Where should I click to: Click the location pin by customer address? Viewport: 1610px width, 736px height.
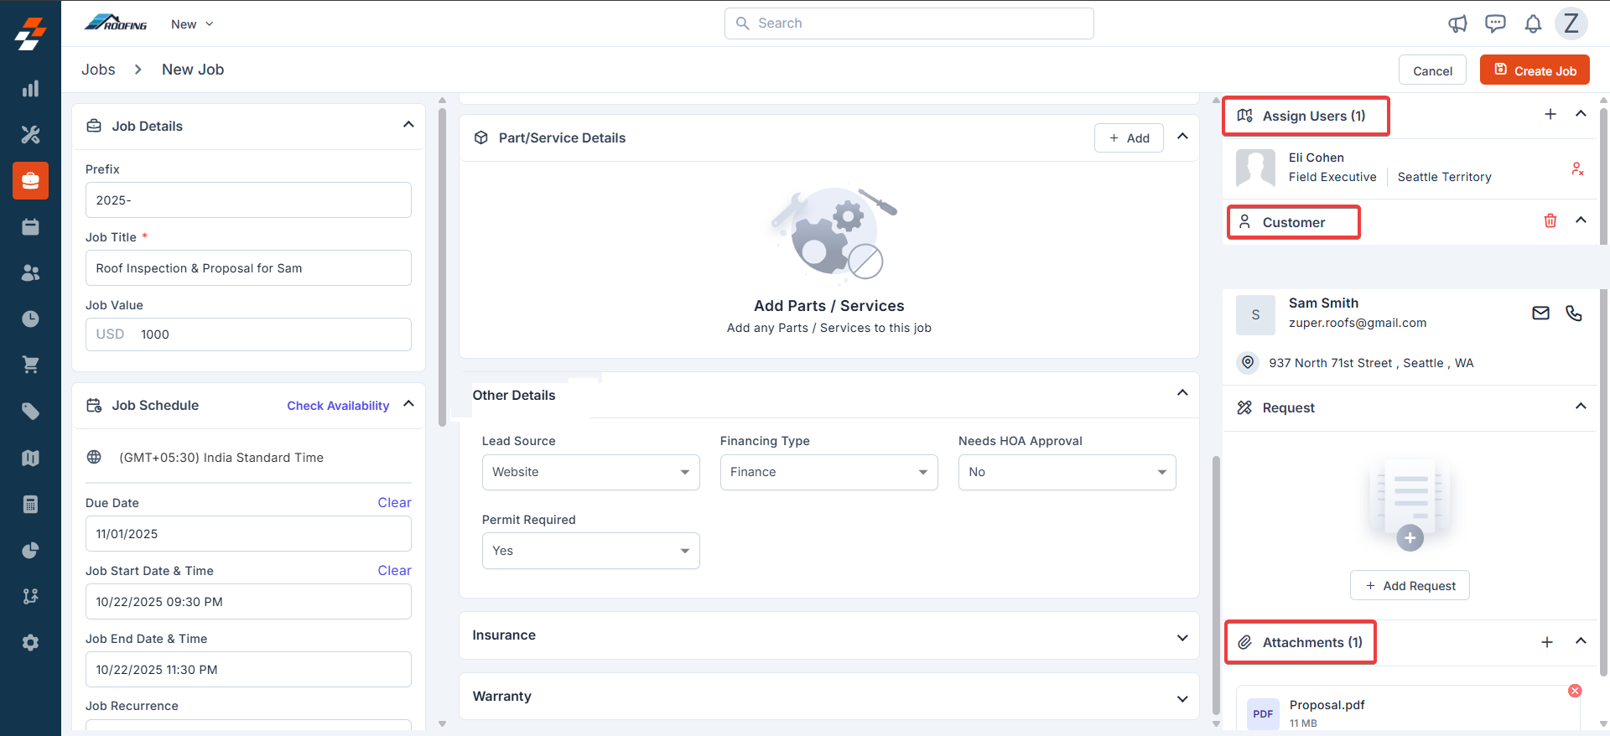point(1248,362)
